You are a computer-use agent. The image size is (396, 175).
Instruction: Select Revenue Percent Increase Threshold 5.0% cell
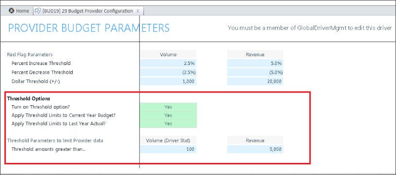click(x=255, y=63)
